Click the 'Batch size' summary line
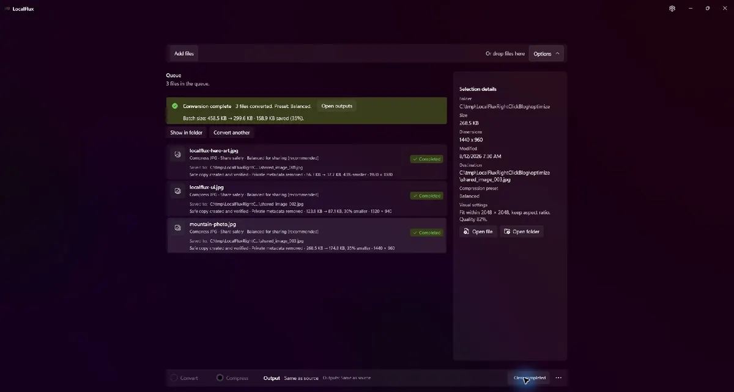Viewport: 734px width, 392px height. 243,118
